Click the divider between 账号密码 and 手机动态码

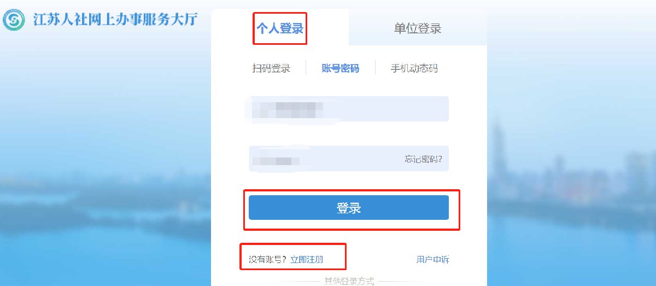pyautogui.click(x=375, y=68)
